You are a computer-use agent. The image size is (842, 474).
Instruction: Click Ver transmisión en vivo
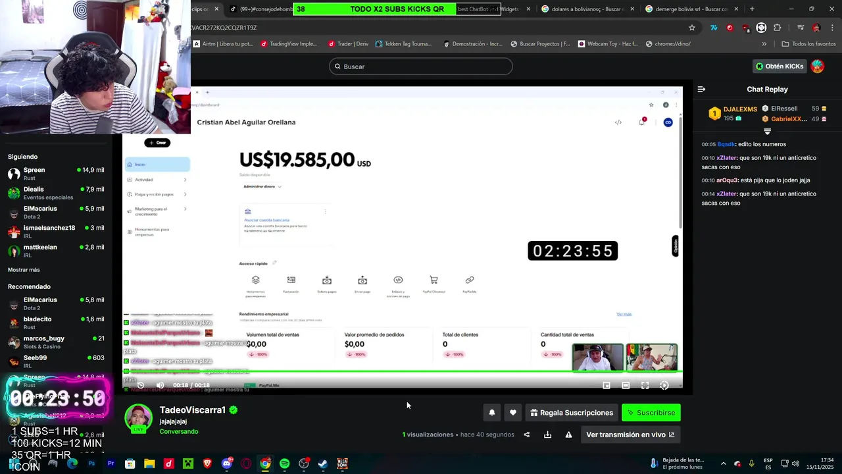630,434
